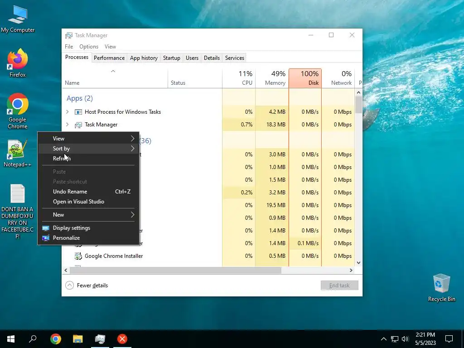Collapse view with Fewer details button

pyautogui.click(x=87, y=285)
